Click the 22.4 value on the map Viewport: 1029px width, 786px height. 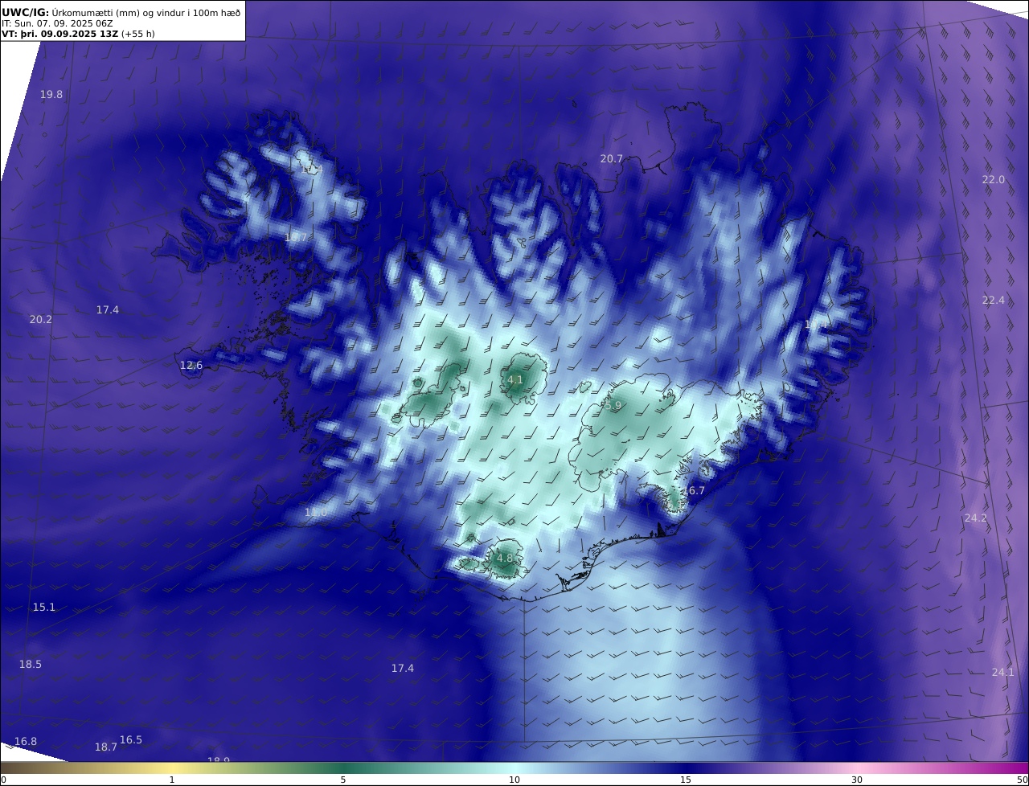(994, 301)
